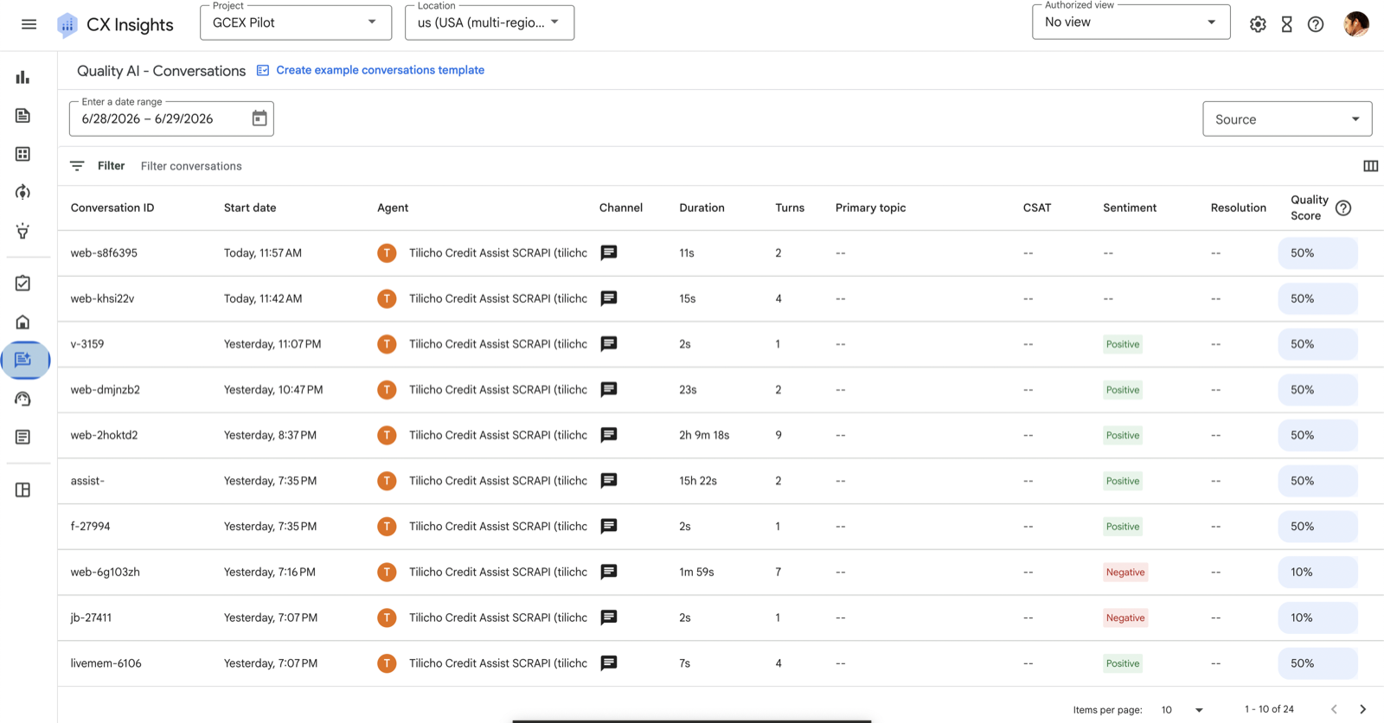Click duration 2h 9m 18s

click(704, 435)
